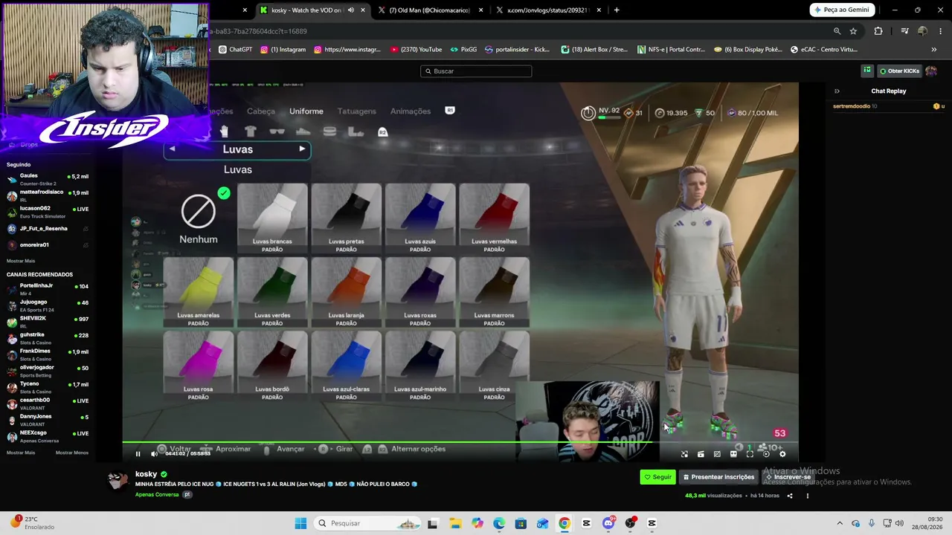Pick the Luvas amarelas glove thumbnail
Screen dimensions: 952x535
(x=198, y=292)
